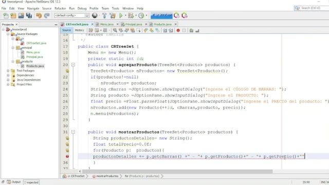Open the Team menu
Image resolution: width=329 pixels, height=185 pixels.
pos(105,8)
